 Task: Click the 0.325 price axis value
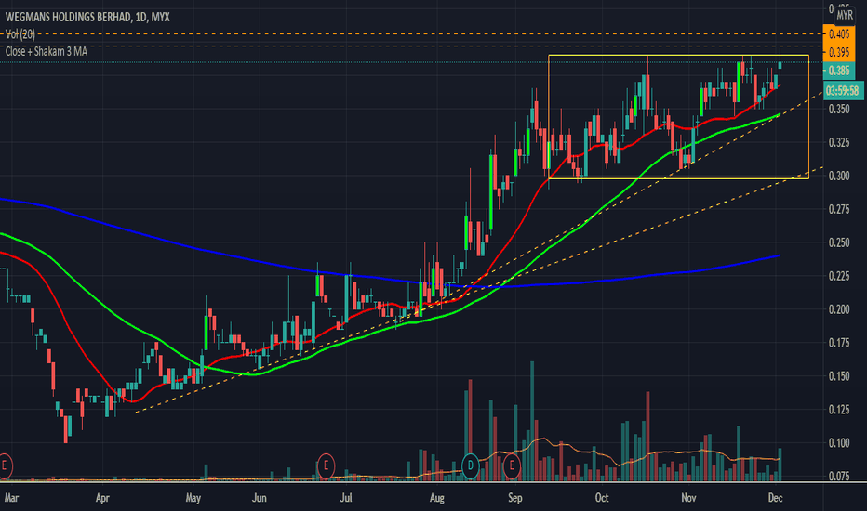[839, 142]
